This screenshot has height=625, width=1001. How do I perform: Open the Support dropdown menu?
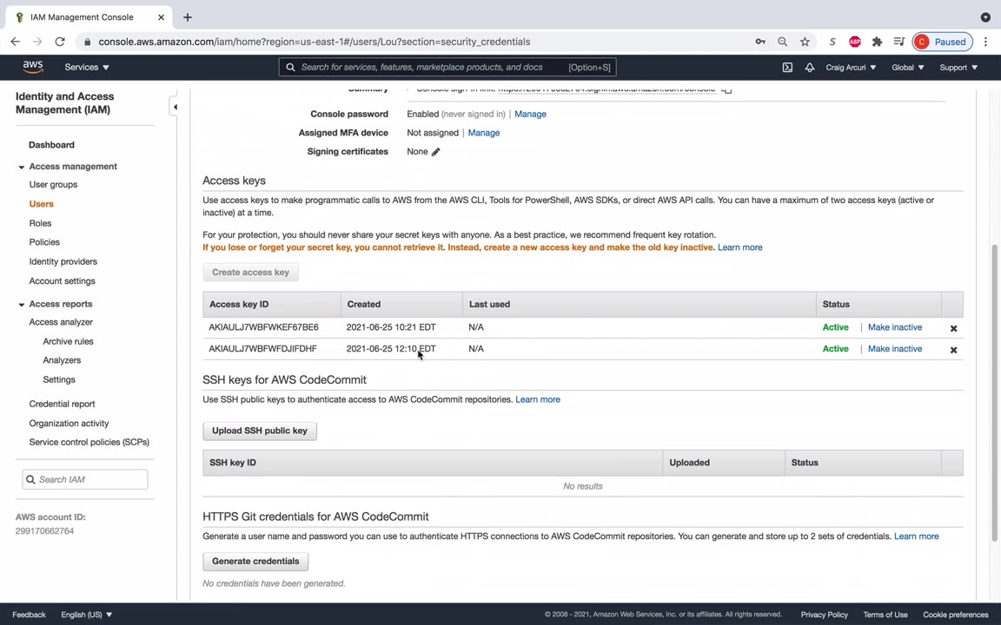(x=958, y=67)
